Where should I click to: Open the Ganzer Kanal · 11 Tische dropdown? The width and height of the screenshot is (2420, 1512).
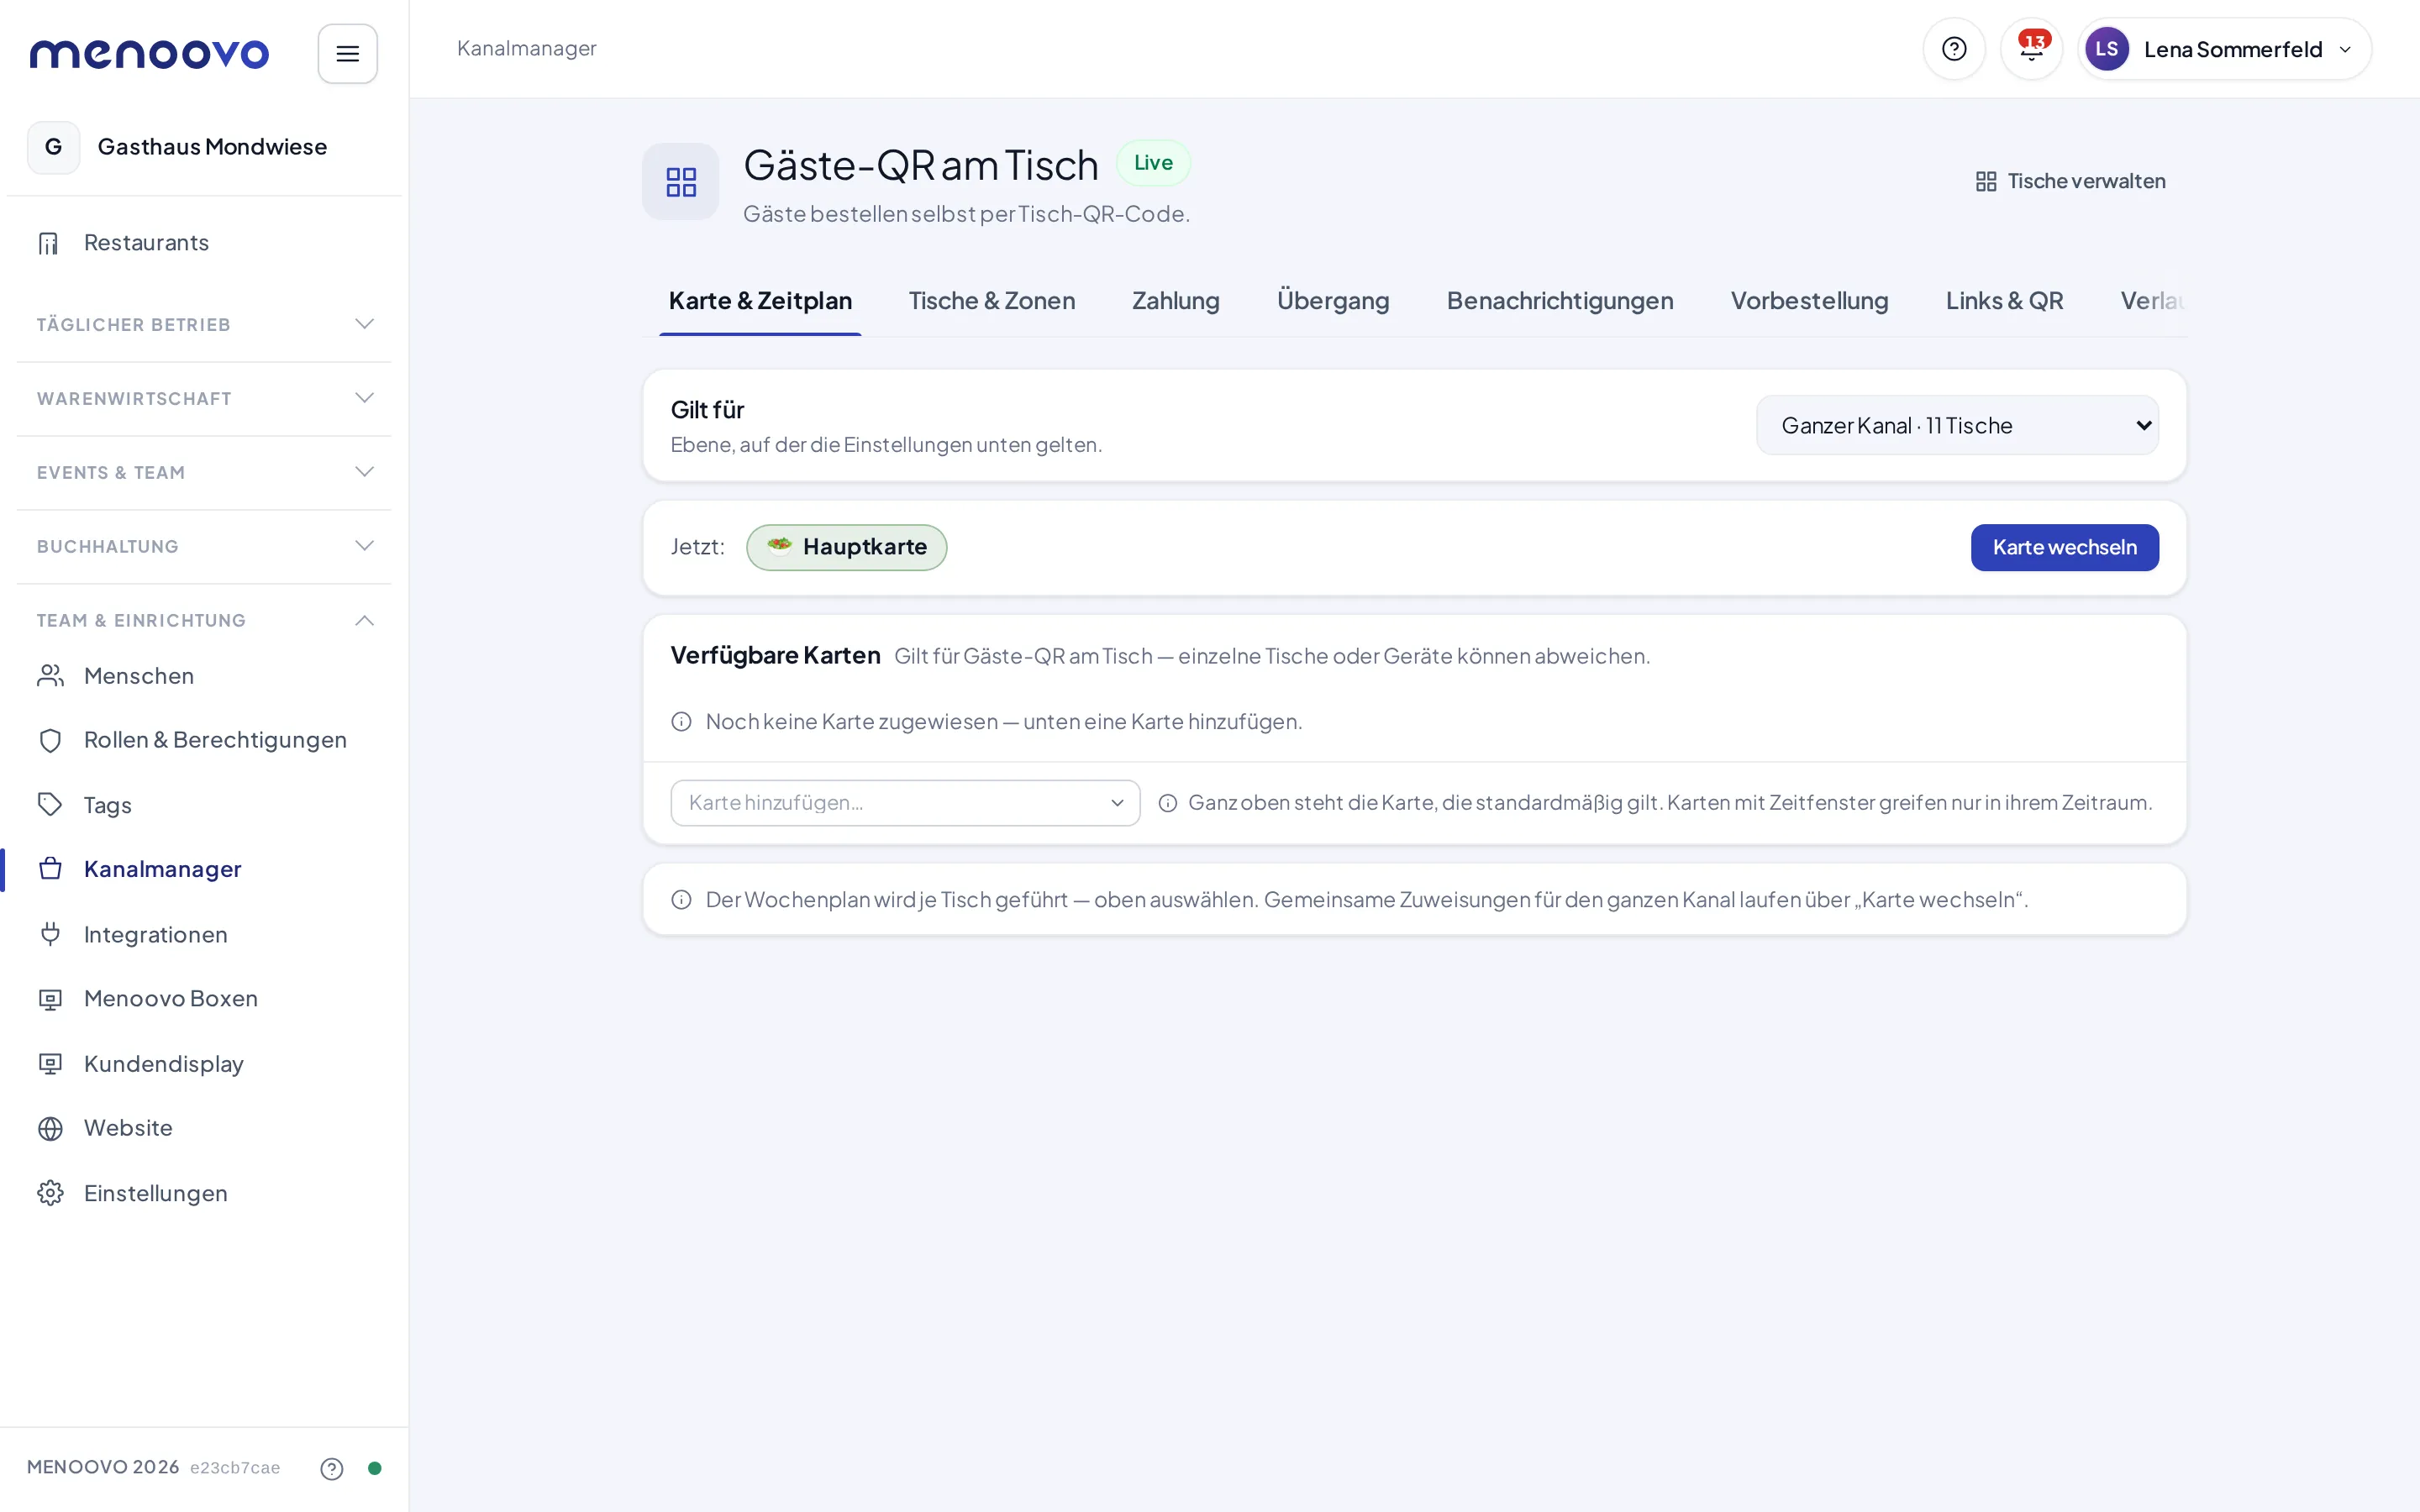tap(1957, 426)
